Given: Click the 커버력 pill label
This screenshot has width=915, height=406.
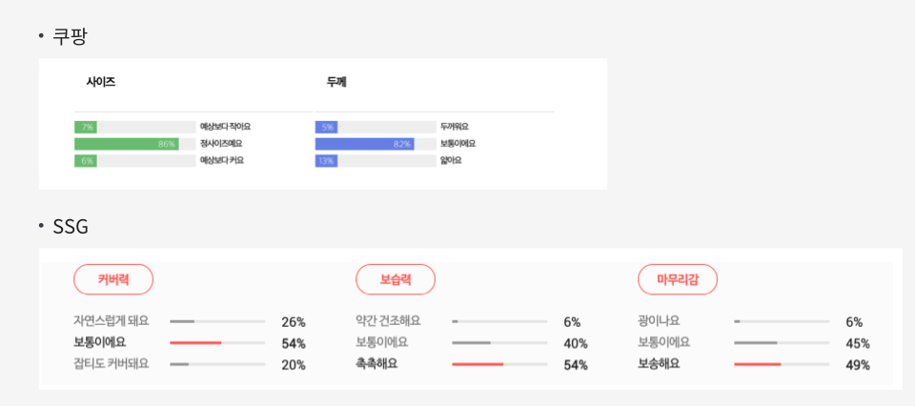Looking at the screenshot, I should click(x=113, y=279).
